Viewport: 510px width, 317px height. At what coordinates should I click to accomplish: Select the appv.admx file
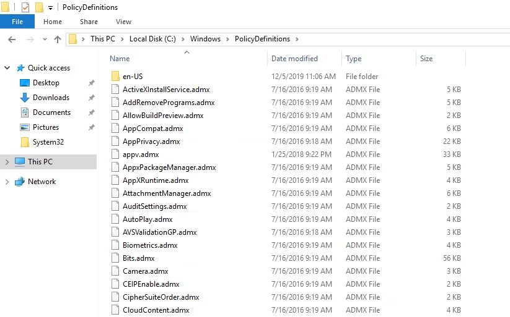click(x=141, y=154)
